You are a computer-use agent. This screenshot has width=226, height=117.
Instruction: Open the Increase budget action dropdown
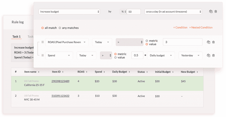[69, 12]
